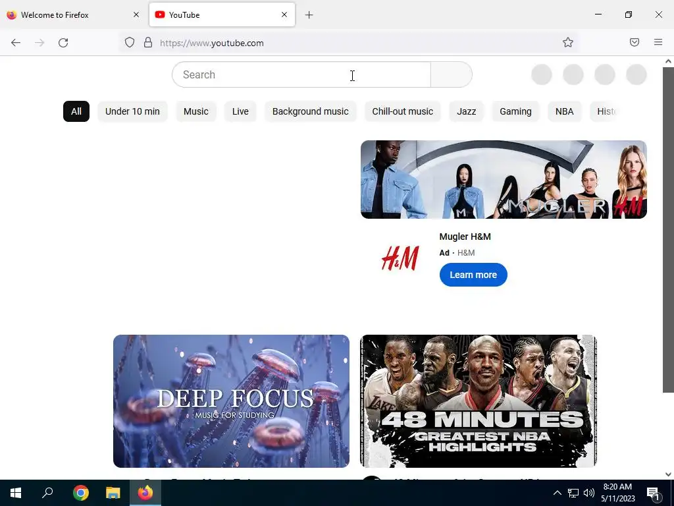Open the Mugler H&M ad title

(465, 237)
